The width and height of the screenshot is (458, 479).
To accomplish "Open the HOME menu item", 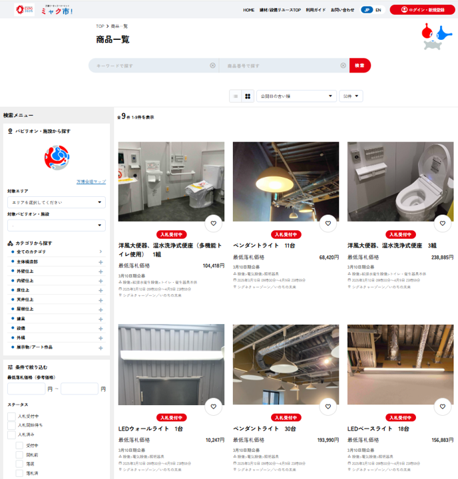I will (x=248, y=10).
